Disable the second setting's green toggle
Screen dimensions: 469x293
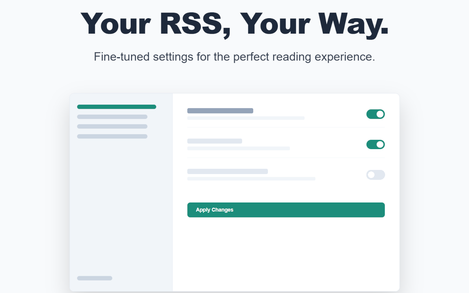(376, 144)
